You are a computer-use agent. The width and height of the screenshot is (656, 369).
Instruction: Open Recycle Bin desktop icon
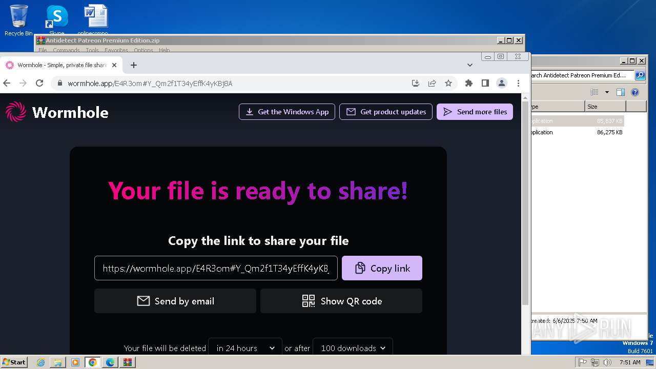pyautogui.click(x=18, y=20)
